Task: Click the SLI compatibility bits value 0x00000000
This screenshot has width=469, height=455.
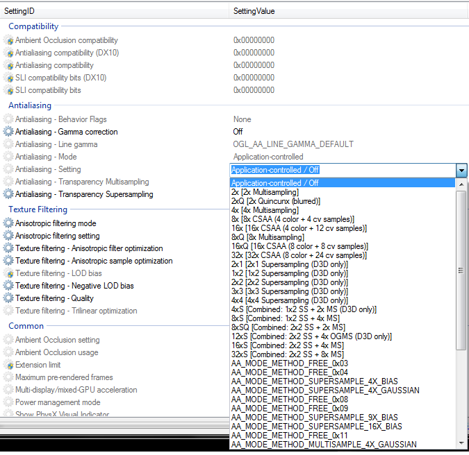Action: click(x=254, y=90)
